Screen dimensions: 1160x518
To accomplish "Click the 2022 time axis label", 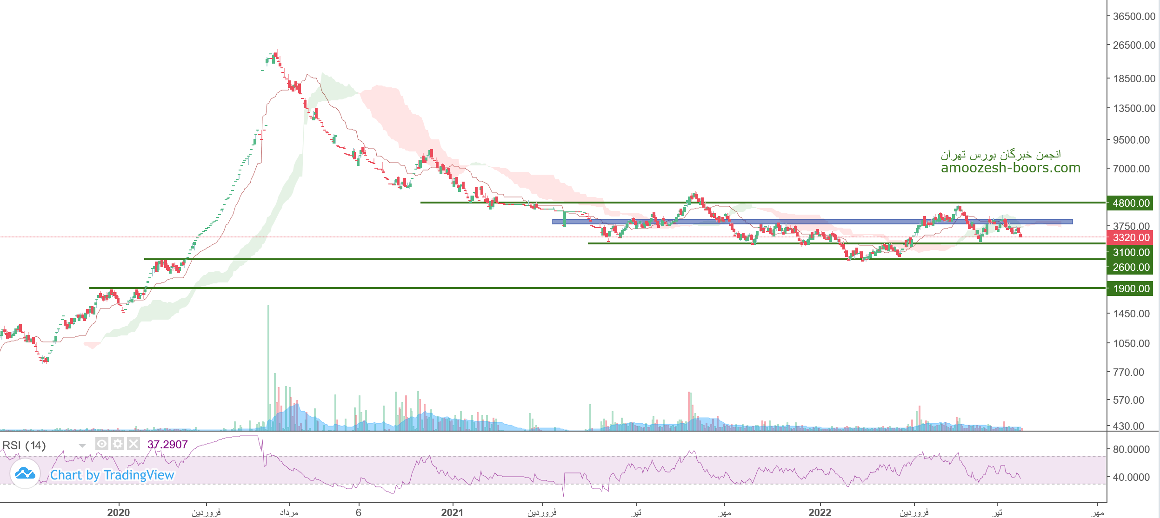I will pos(820,512).
